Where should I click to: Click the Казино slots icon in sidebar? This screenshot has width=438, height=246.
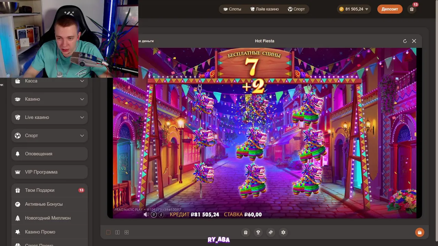18,99
